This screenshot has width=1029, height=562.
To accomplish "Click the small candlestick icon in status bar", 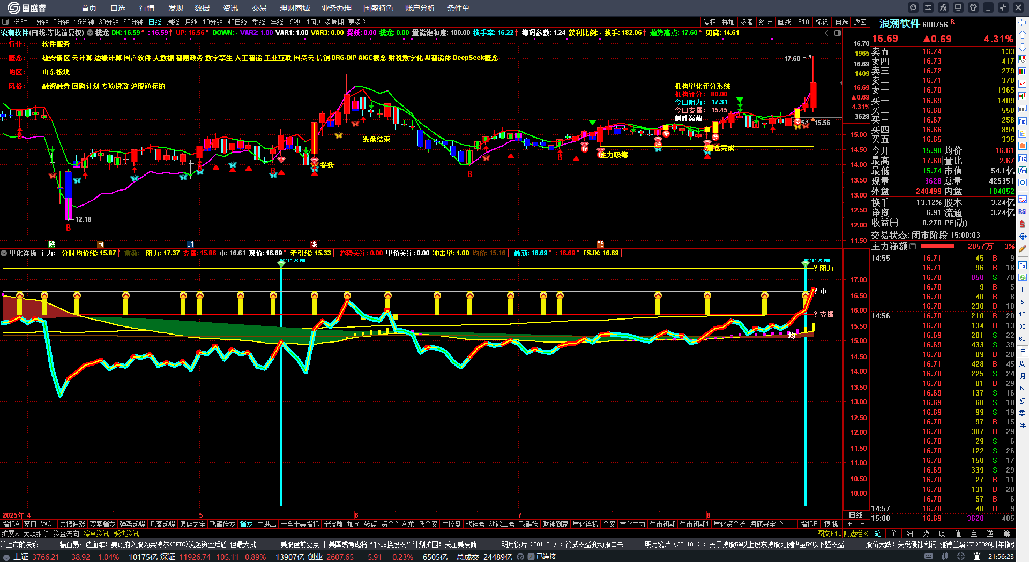I will [945, 557].
